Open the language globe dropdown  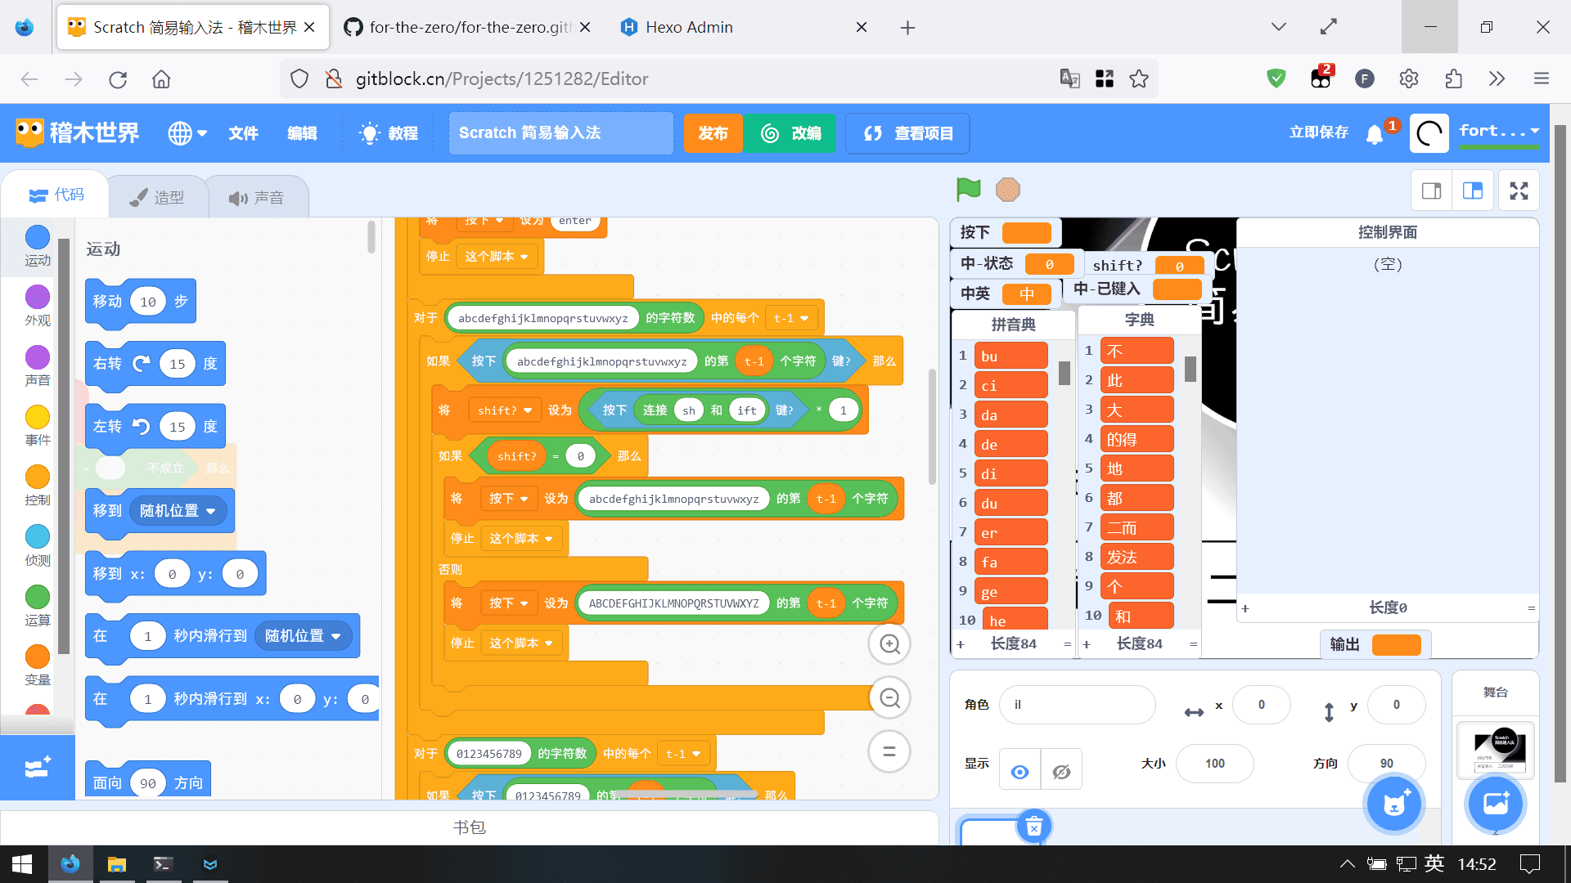(187, 133)
